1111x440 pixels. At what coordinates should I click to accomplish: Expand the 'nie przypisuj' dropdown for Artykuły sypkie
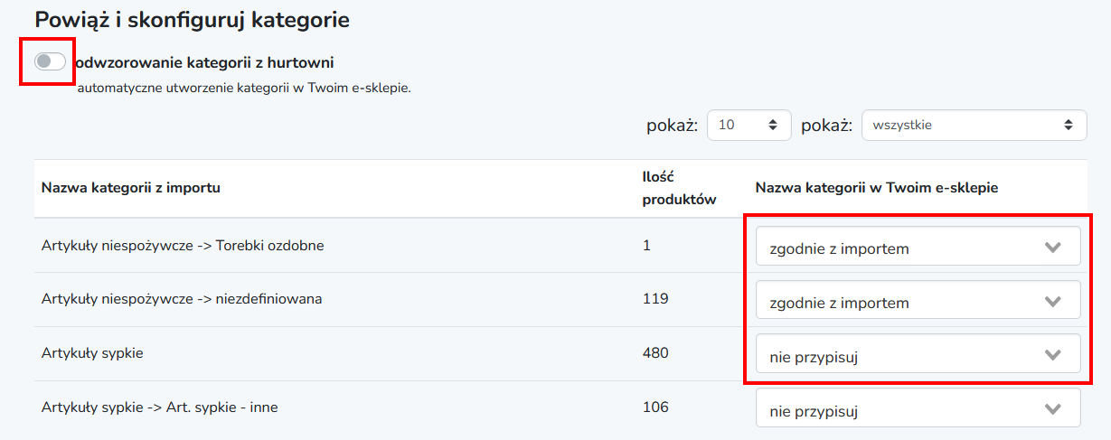pos(918,355)
